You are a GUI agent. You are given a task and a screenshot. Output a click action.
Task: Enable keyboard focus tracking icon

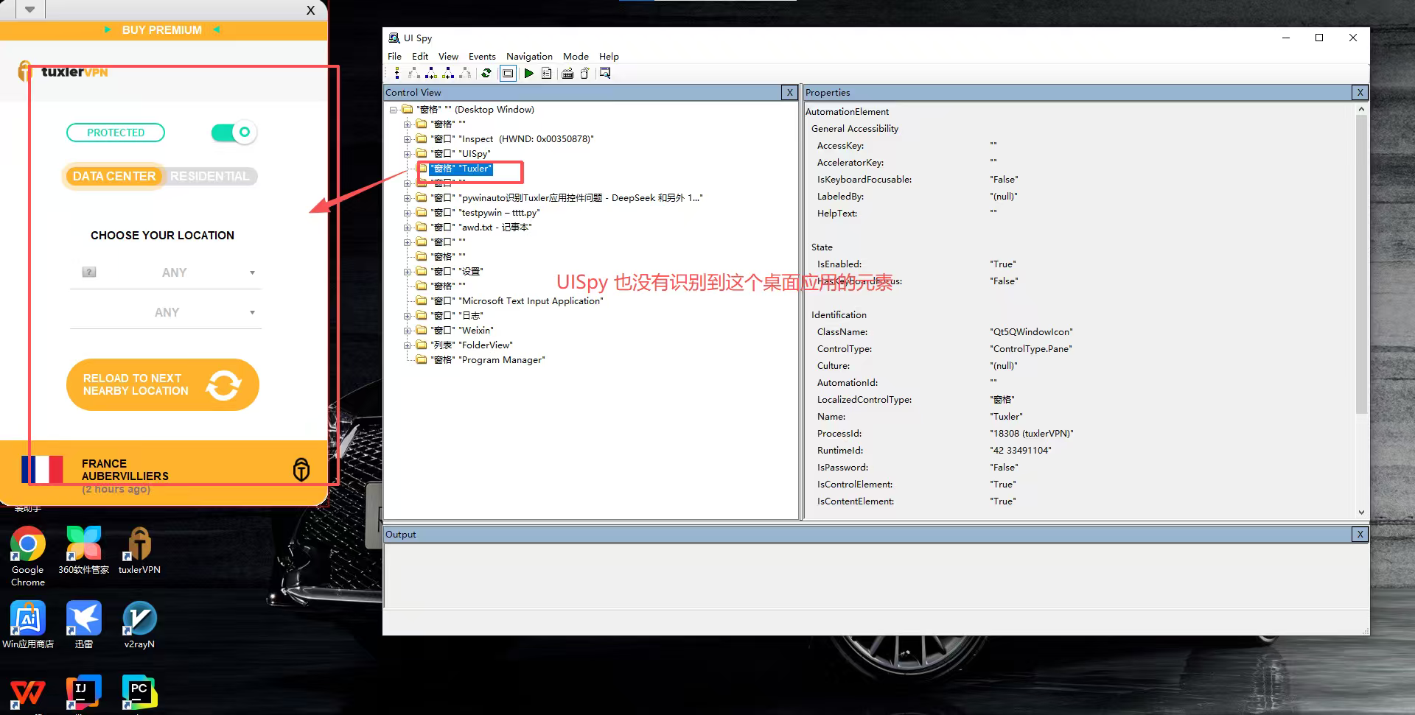(x=567, y=73)
